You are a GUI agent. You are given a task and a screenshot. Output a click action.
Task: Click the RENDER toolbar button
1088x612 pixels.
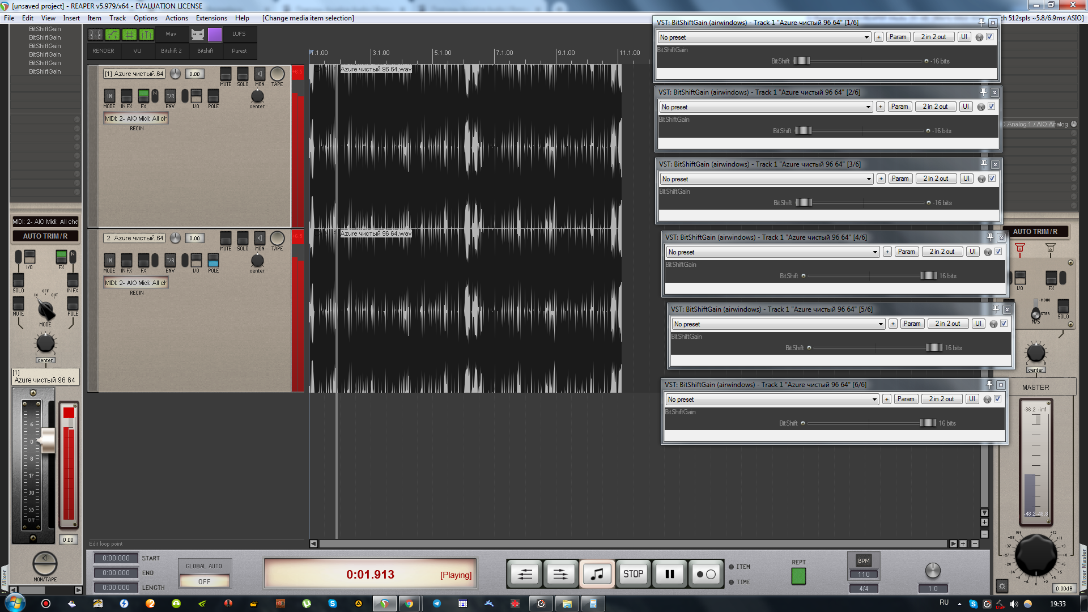[103, 51]
